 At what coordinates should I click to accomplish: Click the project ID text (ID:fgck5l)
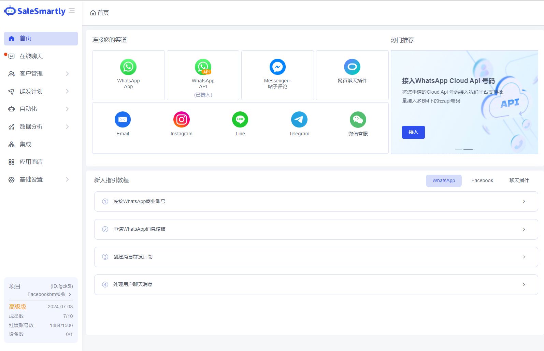point(62,286)
